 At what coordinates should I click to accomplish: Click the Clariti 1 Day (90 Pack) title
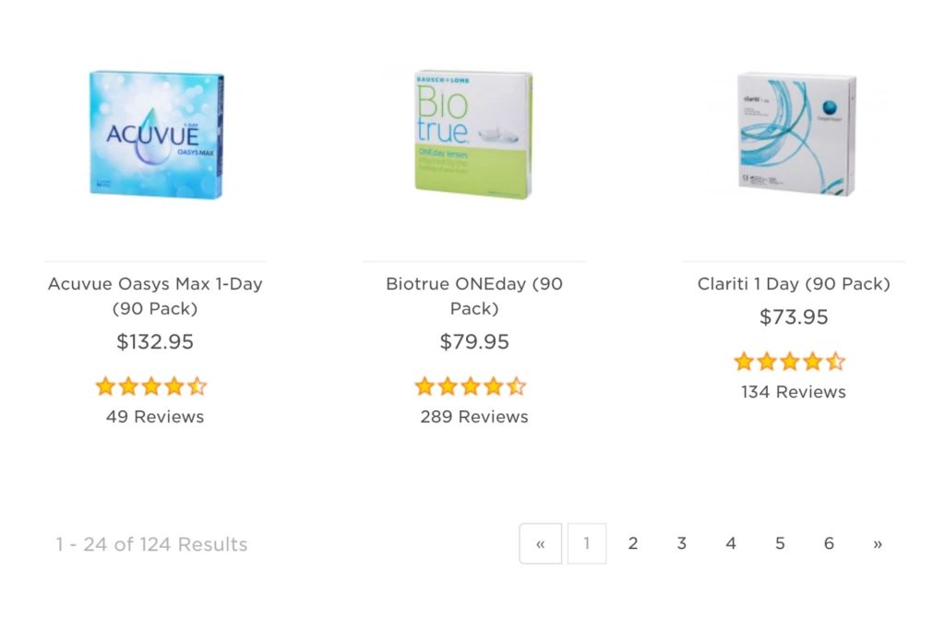point(794,284)
